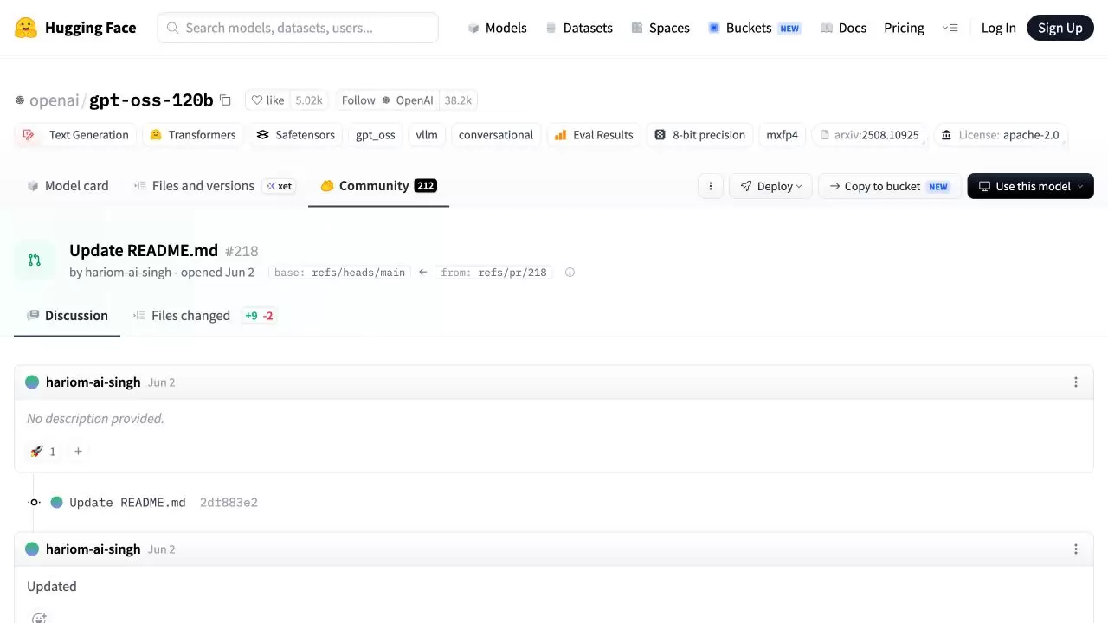
Task: Click the Hugging Face logo emoji
Action: 26,28
